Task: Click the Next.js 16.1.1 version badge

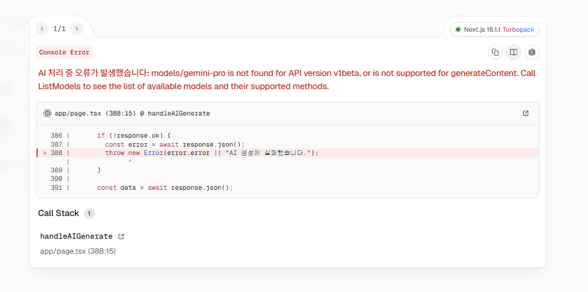Action: coord(482,29)
